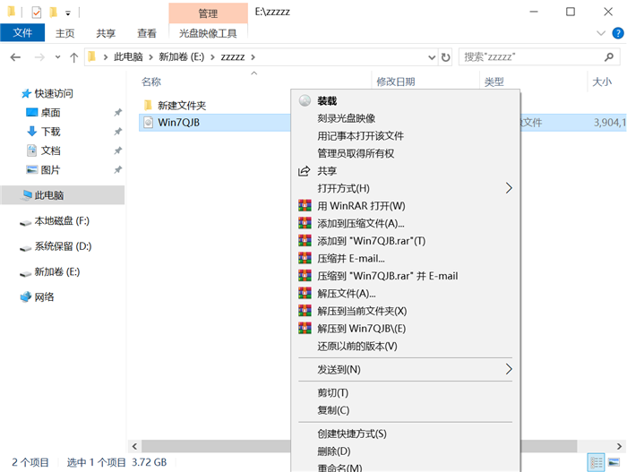Click WinRAR icon beside 解压到当前文件夹(X)
Viewport: 627px width, 472px height.
(x=305, y=311)
